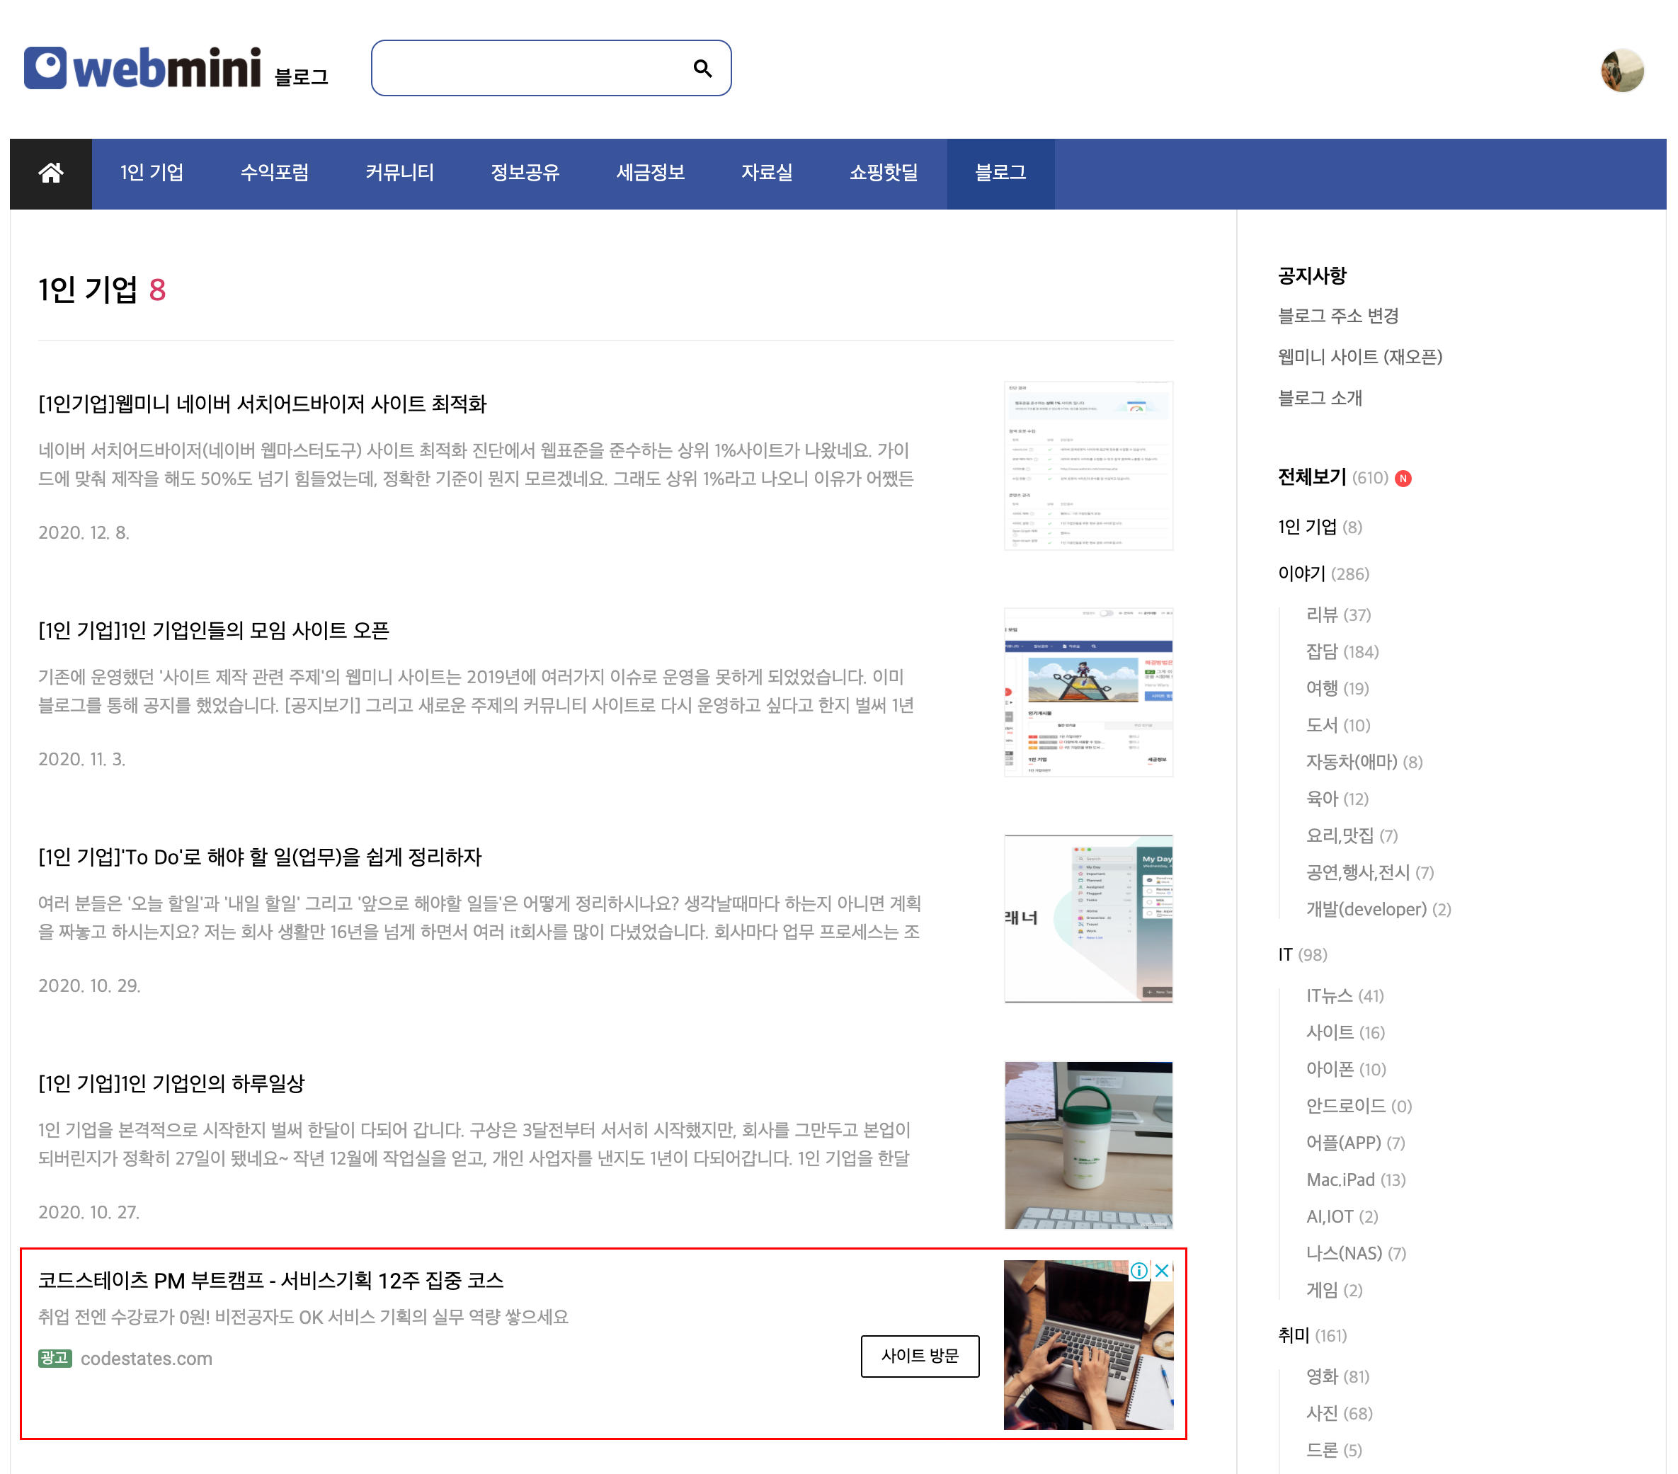
Task: Click the green 광고 ad label
Action: (x=55, y=1359)
